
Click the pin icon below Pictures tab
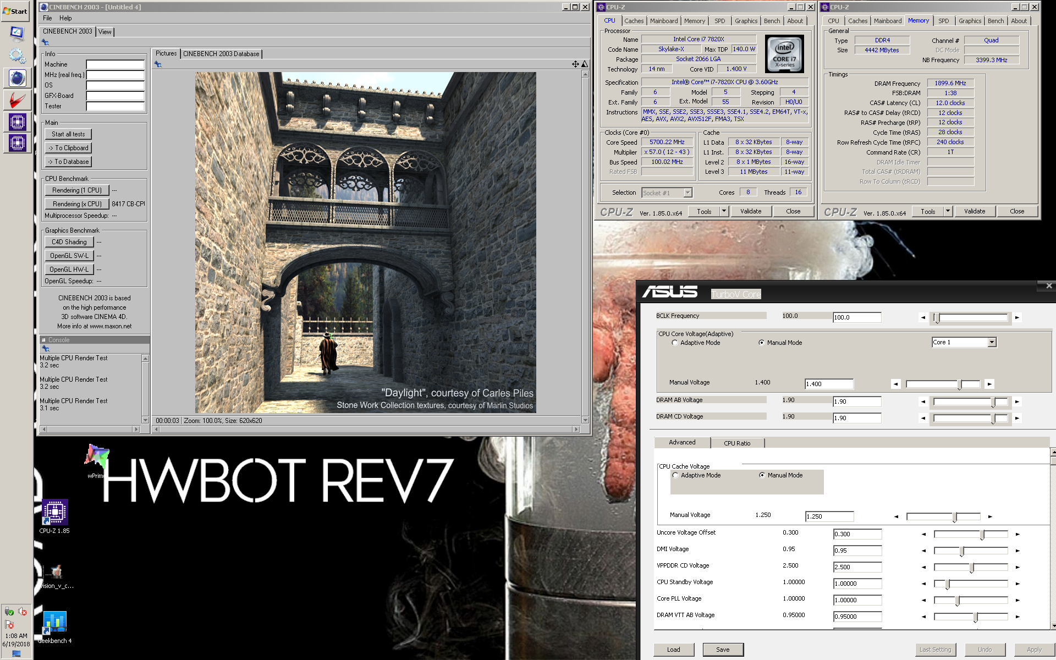pos(158,64)
